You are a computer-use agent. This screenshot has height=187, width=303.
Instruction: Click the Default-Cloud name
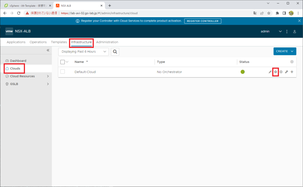click(x=85, y=72)
